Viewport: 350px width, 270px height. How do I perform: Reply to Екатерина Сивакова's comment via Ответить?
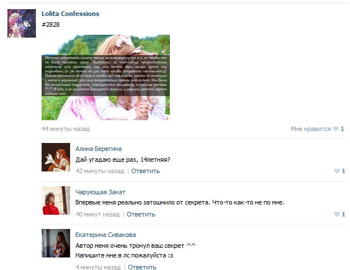142,267
